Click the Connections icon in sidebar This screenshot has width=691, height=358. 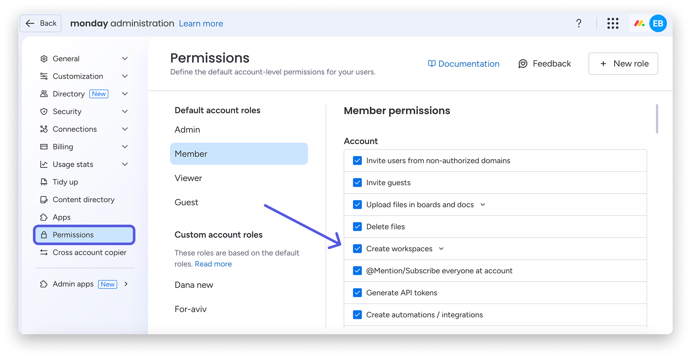(x=44, y=129)
